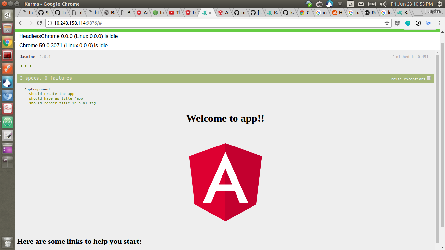
Task: Open Chrome's three-dot menu
Action: click(439, 23)
